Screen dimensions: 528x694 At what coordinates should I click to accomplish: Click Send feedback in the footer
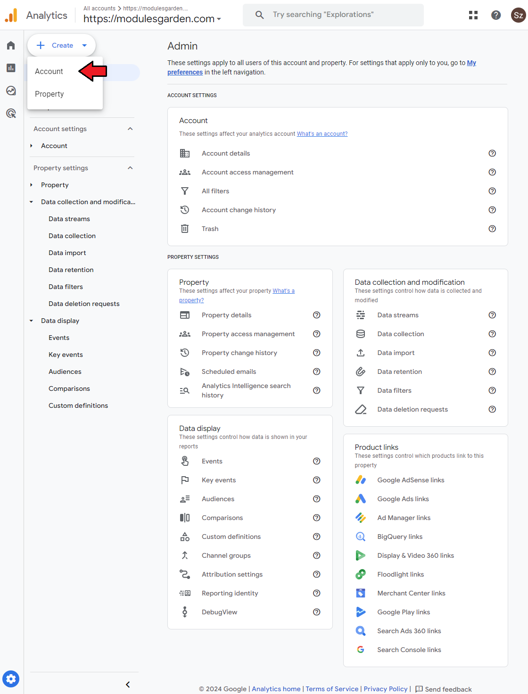(x=443, y=689)
